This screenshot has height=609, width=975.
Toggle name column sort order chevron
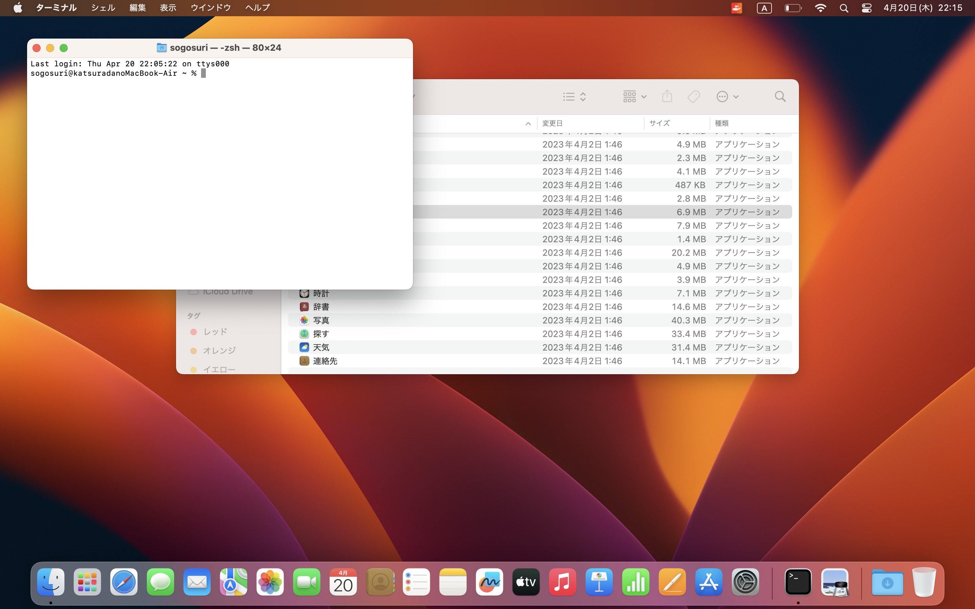[528, 123]
